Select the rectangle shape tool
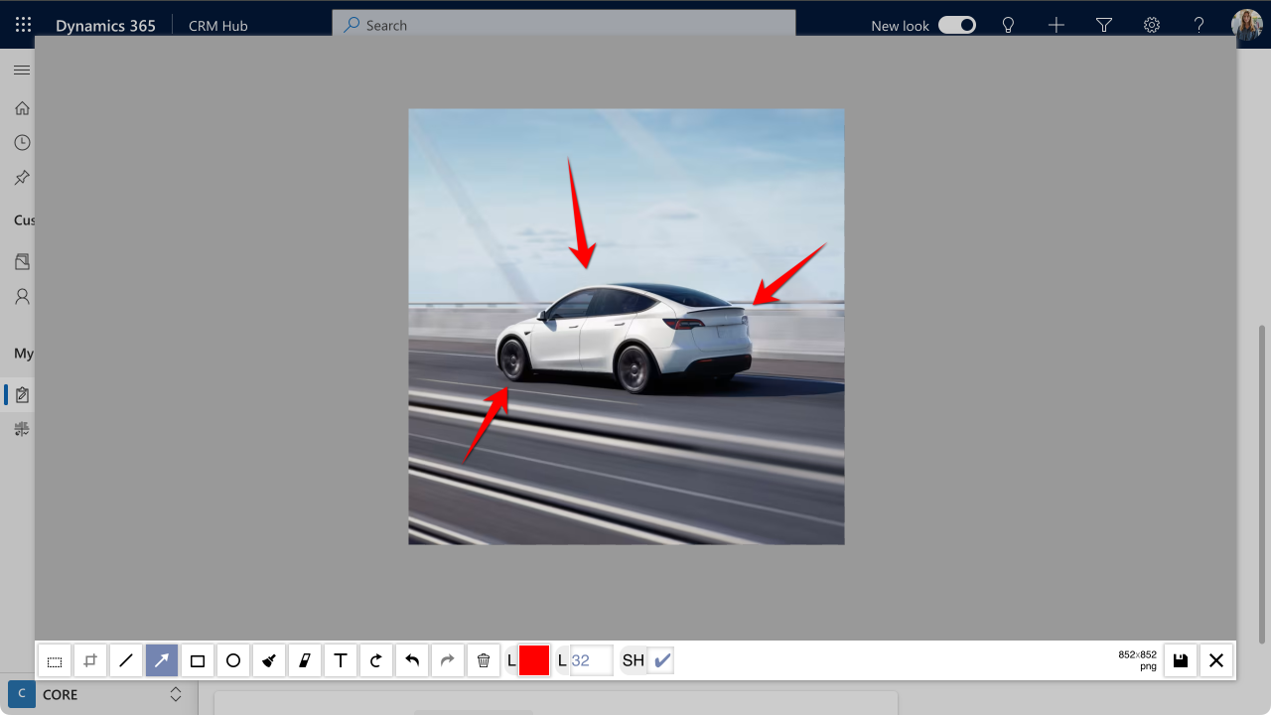Viewport: 1271px width, 715px height. 198,660
